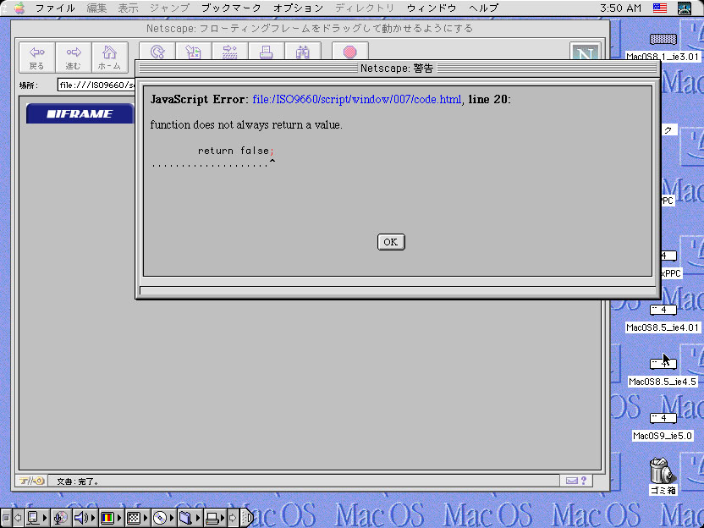704x528 pixels.
Task: Open the 表示 menu
Action: pyautogui.click(x=128, y=8)
